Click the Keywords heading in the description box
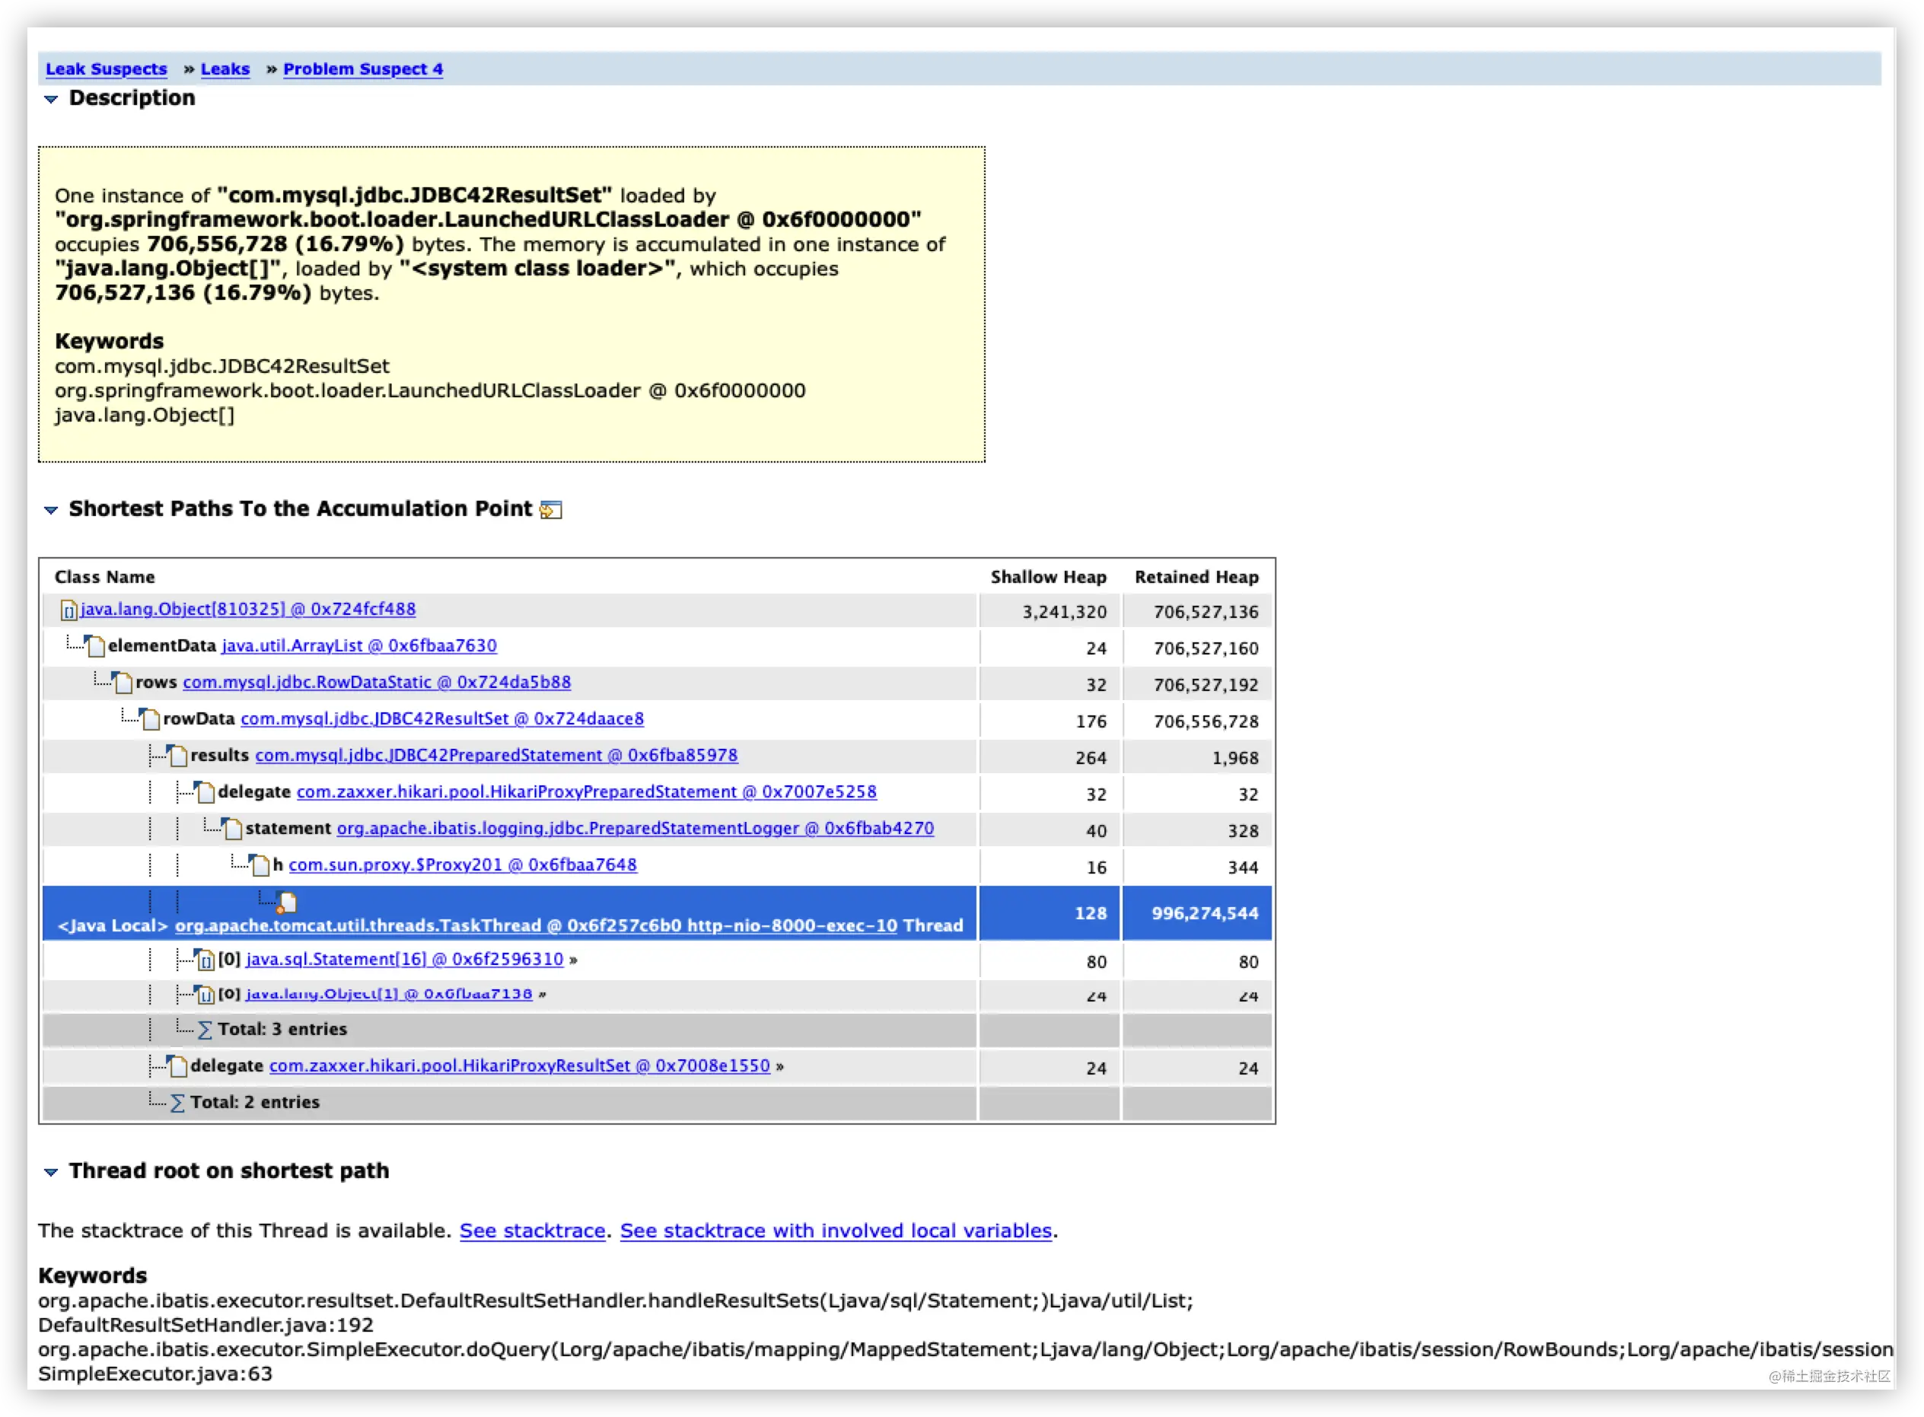The width and height of the screenshot is (1924, 1417). (x=109, y=342)
